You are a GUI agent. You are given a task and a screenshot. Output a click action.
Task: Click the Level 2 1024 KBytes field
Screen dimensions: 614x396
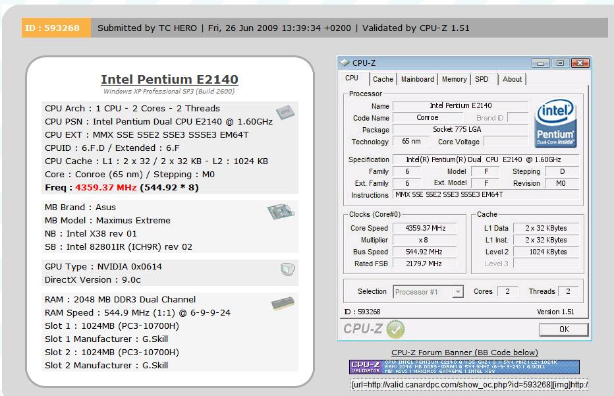pos(546,252)
